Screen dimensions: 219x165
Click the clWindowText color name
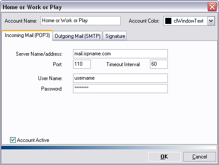pyautogui.click(x=188, y=21)
